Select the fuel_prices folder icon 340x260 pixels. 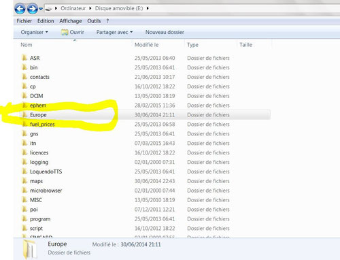(24, 124)
